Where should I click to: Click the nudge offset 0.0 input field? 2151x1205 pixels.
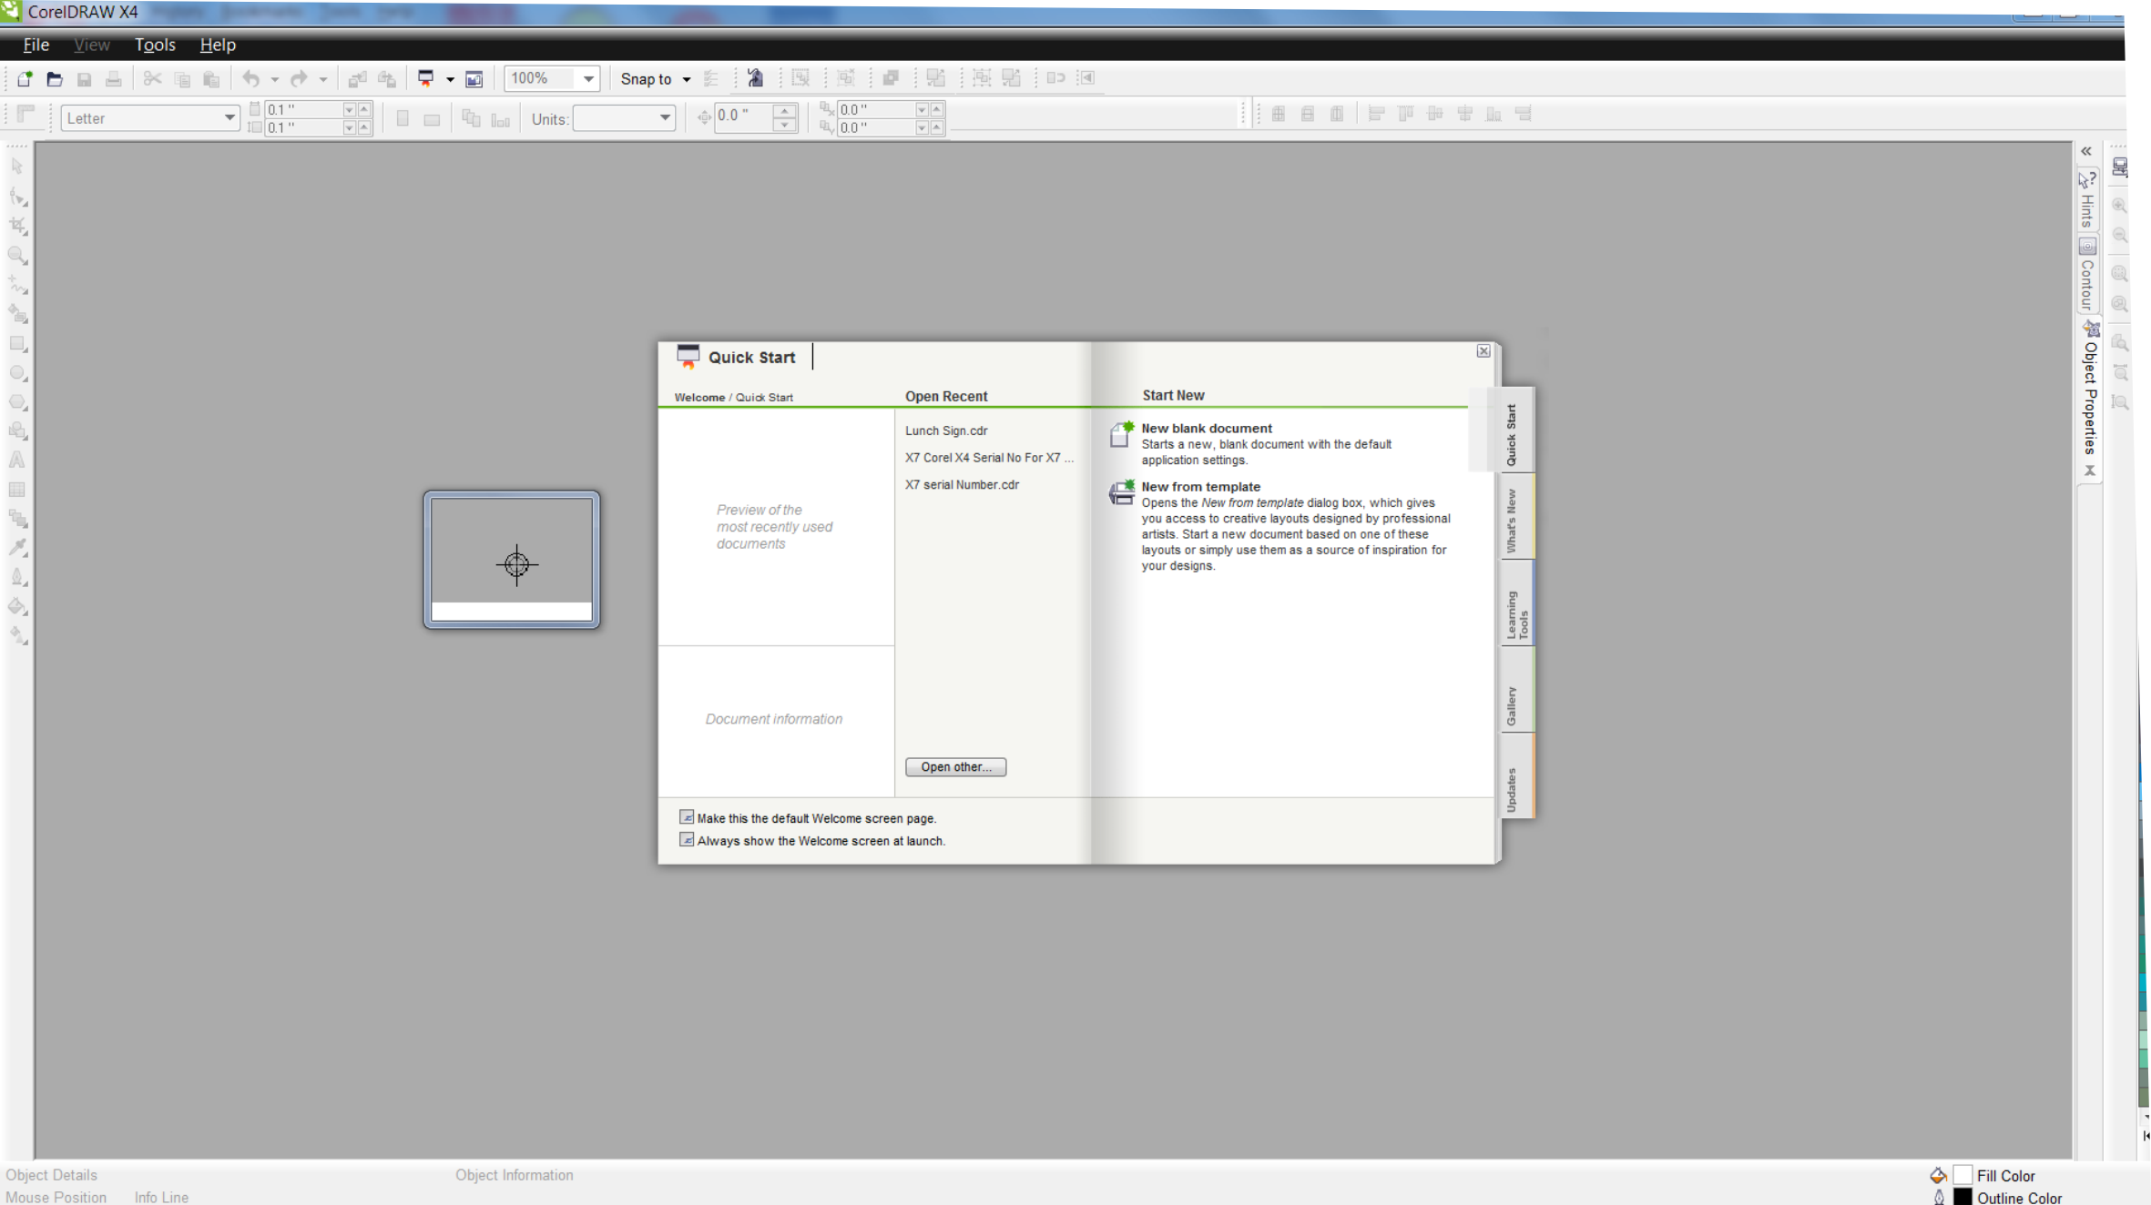(x=742, y=116)
